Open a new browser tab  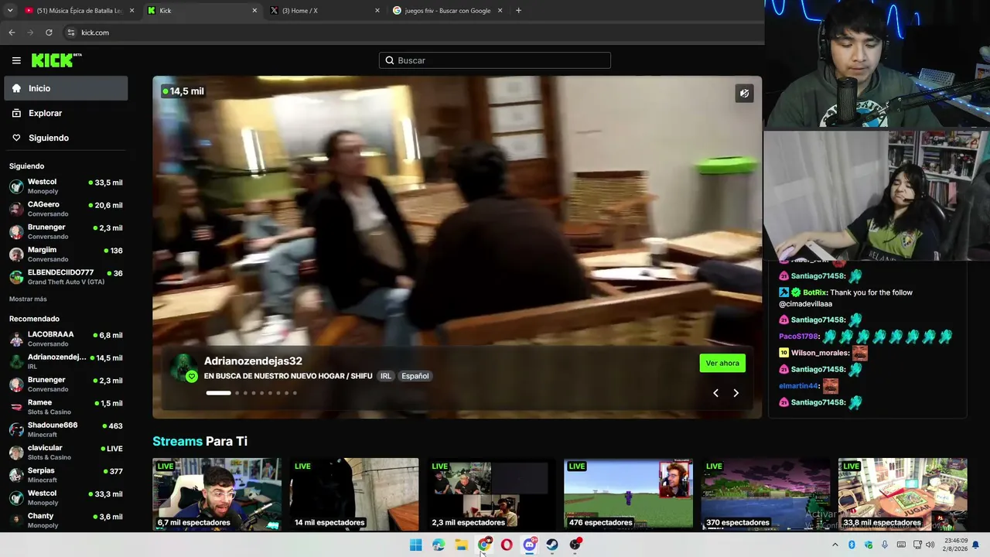(518, 10)
